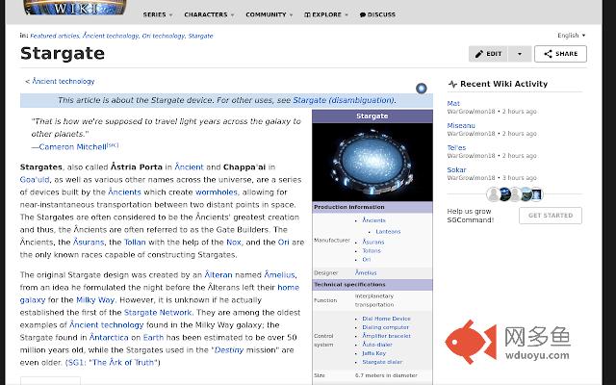Open the Mat recent activity link
The width and height of the screenshot is (616, 385).
453,104
